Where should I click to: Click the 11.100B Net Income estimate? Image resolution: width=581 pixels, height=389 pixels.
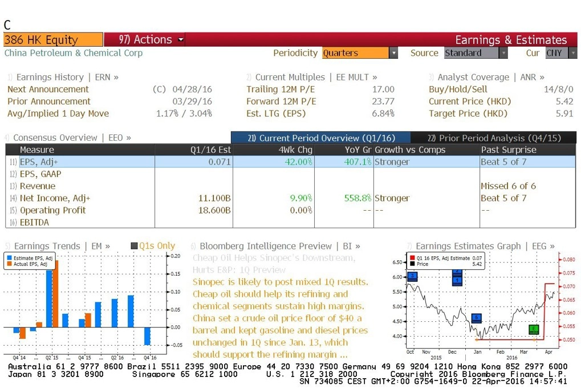pyautogui.click(x=214, y=198)
